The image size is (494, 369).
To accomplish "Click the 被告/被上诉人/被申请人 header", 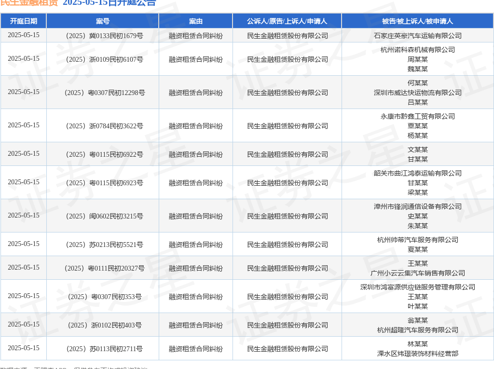I will [417, 21].
